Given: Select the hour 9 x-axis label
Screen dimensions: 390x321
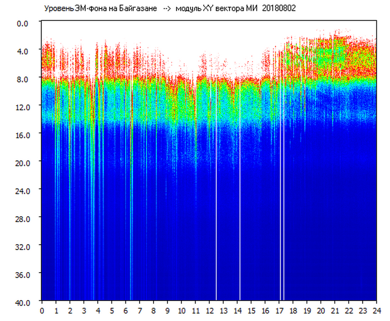Looking at the screenshot, I should [x=168, y=311].
